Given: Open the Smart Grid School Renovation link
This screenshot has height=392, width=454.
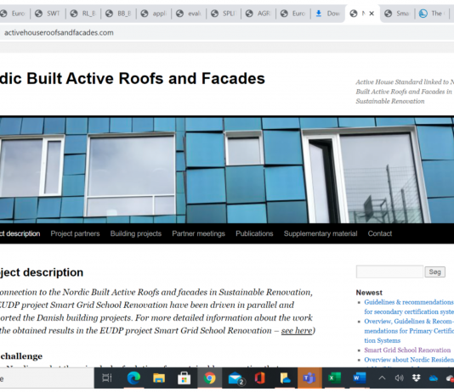Looking at the screenshot, I should click(407, 350).
